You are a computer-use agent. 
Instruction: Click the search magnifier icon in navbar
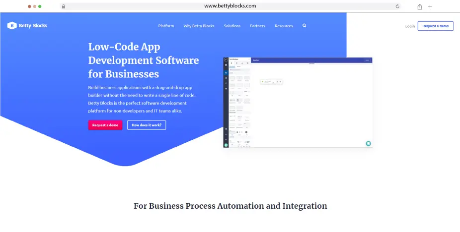point(304,25)
